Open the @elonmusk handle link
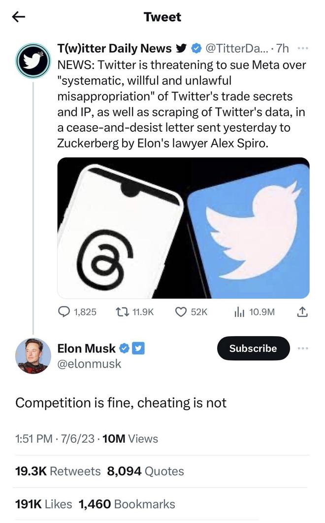 (89, 364)
